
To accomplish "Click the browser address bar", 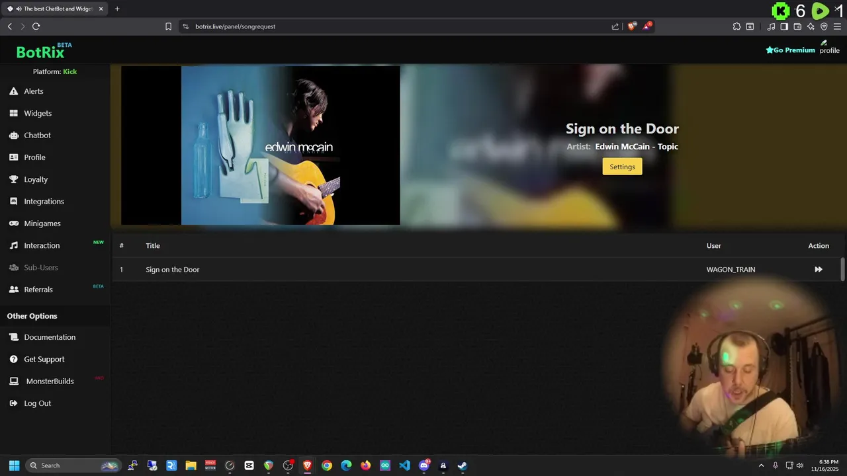I will click(397, 26).
